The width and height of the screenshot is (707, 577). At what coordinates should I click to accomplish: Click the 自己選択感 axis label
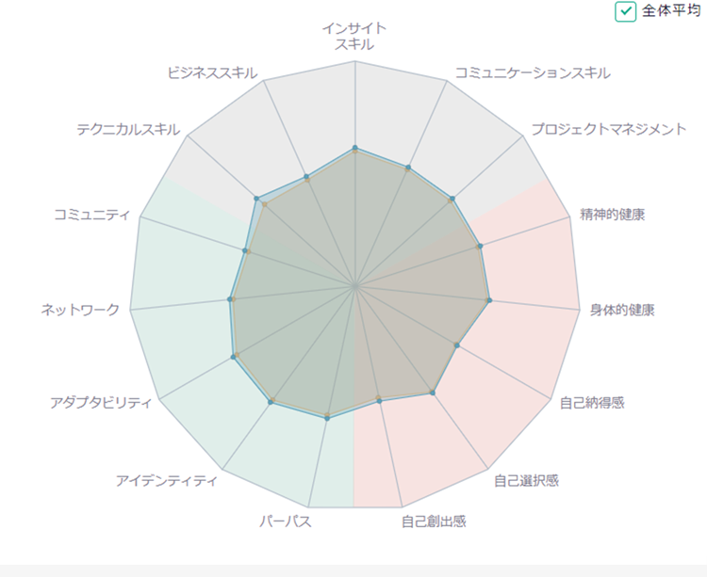click(526, 481)
